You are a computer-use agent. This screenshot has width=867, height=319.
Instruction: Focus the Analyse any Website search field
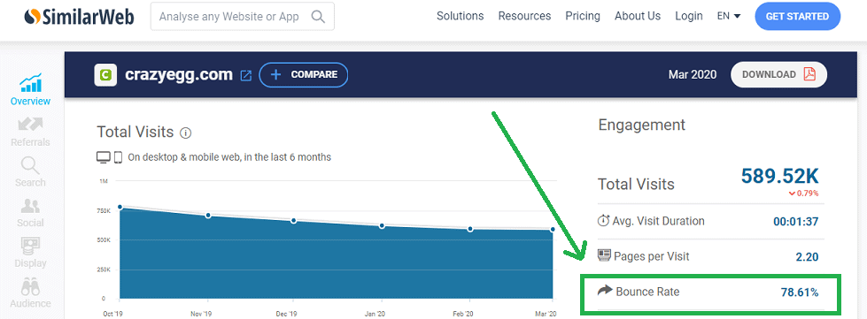[x=242, y=17]
